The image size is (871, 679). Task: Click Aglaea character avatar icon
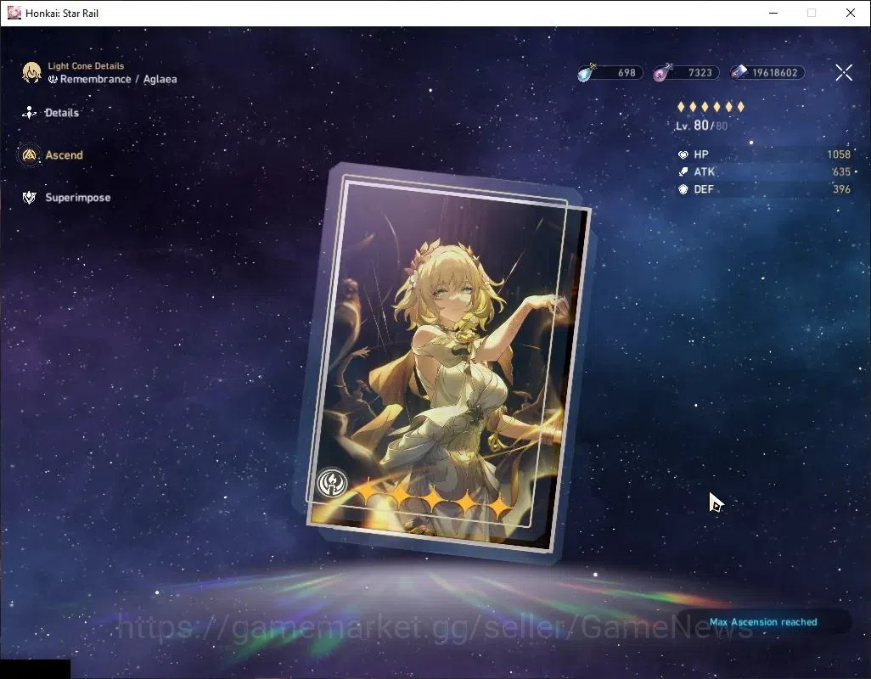(31, 73)
